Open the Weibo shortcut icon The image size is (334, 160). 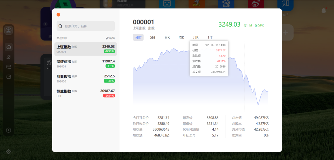click(x=256, y=4)
